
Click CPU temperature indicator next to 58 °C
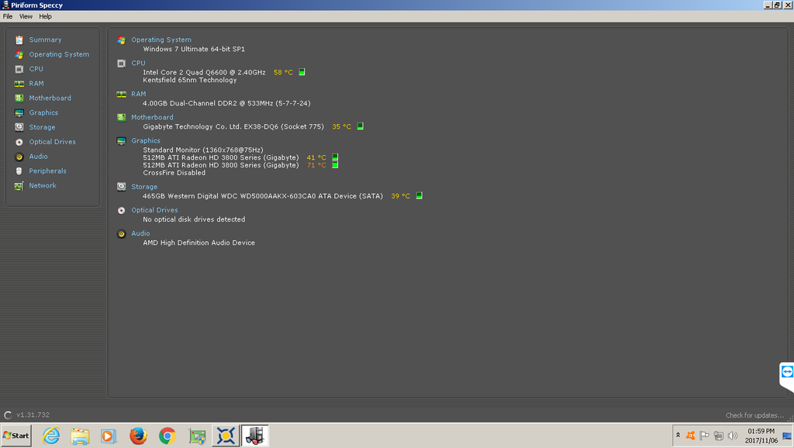(x=302, y=72)
